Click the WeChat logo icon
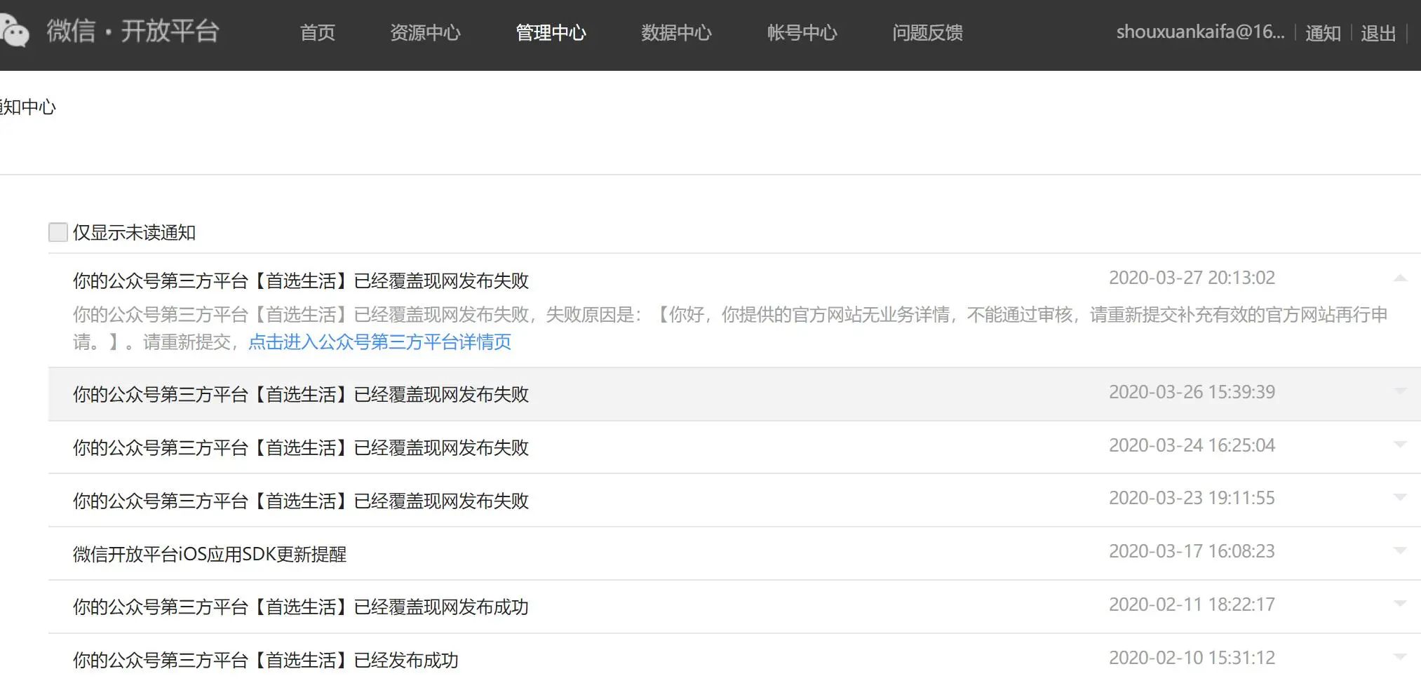 (x=15, y=32)
